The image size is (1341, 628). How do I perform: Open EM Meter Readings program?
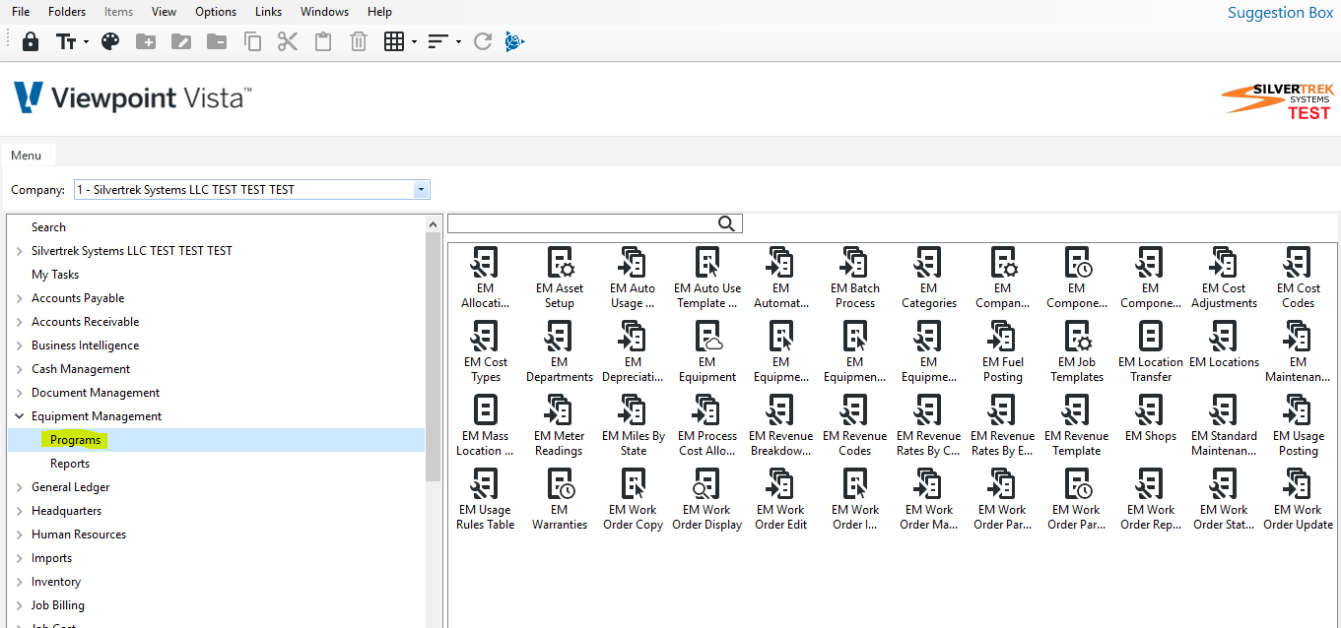[560, 425]
